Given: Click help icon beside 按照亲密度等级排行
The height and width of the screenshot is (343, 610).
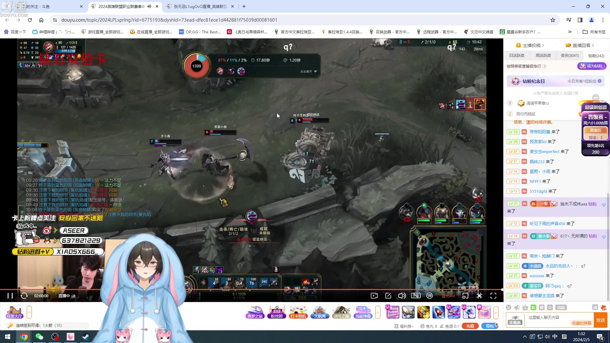Looking at the screenshot, I should pos(545,66).
